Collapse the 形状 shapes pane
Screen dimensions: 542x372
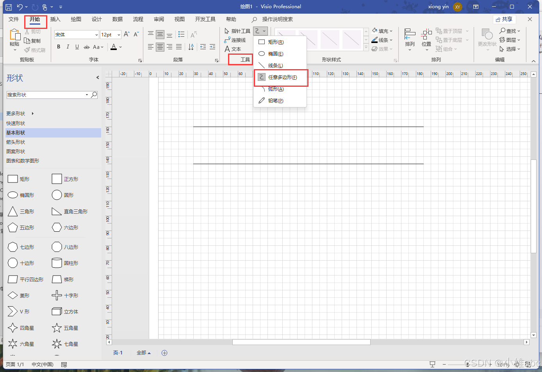tap(98, 77)
